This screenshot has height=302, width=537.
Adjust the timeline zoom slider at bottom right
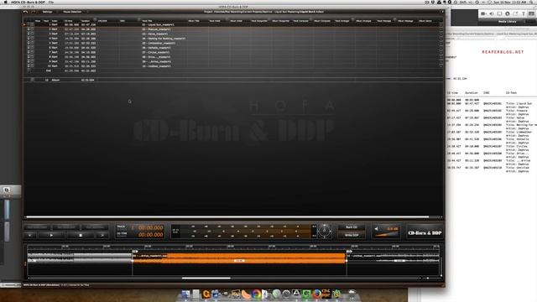[x=428, y=278]
